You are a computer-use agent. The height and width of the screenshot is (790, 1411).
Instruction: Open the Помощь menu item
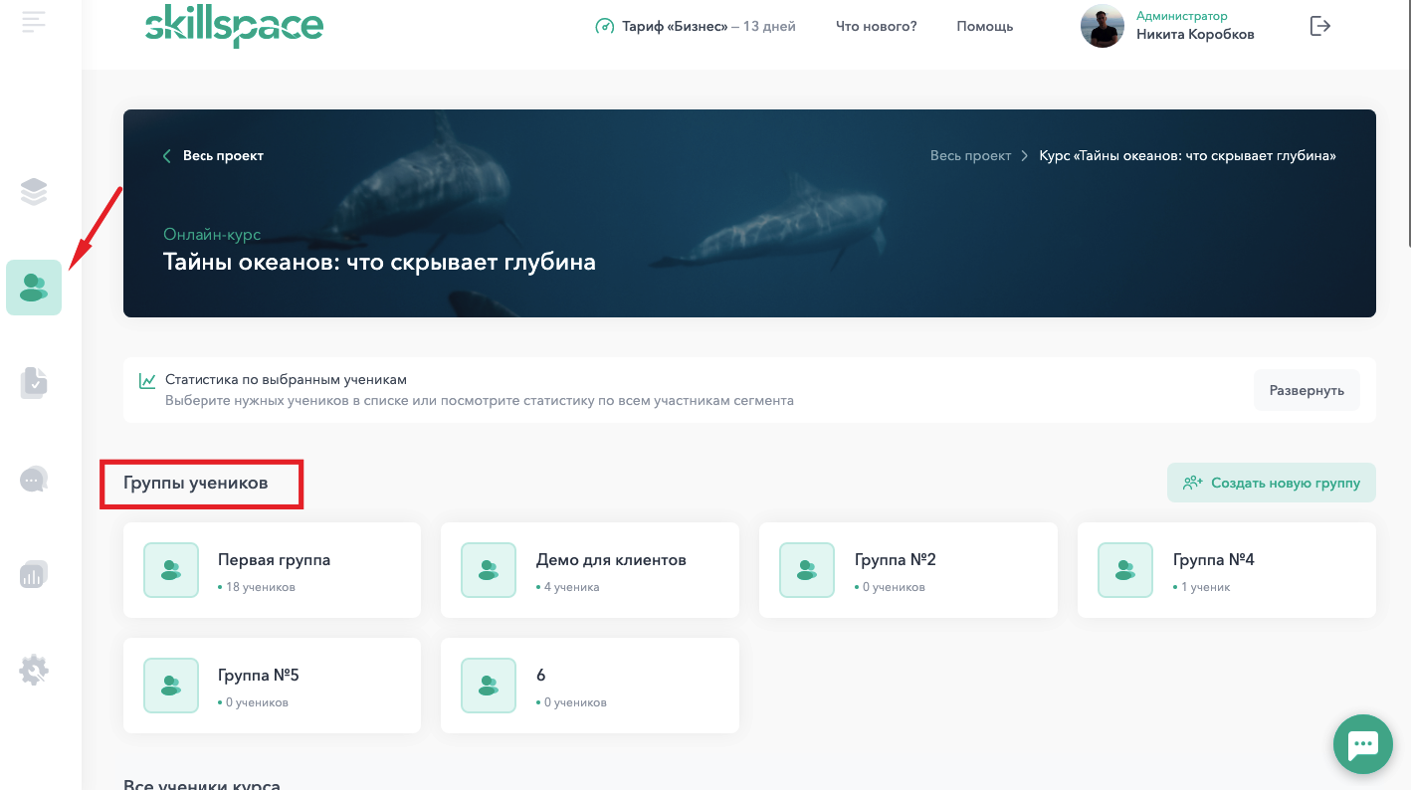pos(985,26)
